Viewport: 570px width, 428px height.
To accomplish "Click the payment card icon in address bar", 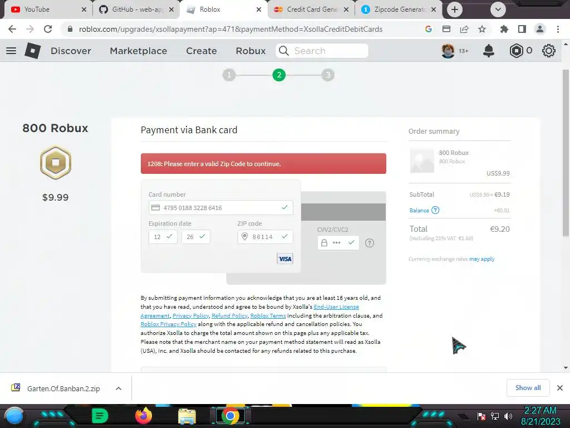I will pyautogui.click(x=446, y=29).
